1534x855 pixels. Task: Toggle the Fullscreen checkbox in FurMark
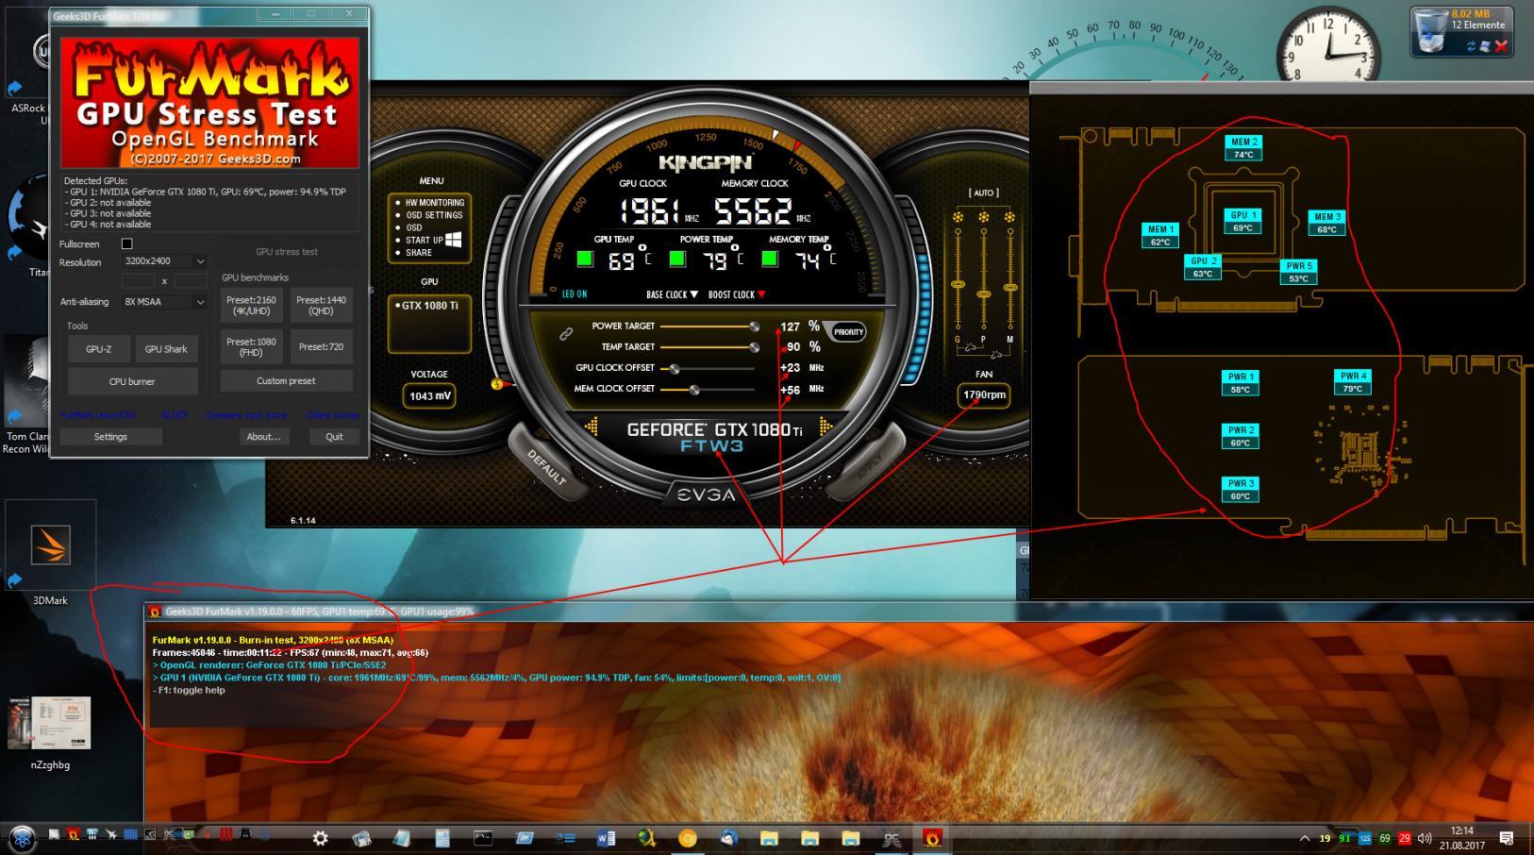coord(127,243)
